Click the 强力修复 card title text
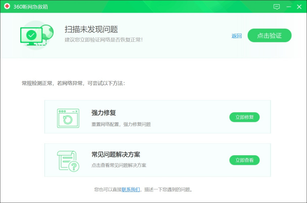Screen dimensions: 307x203 103,112
